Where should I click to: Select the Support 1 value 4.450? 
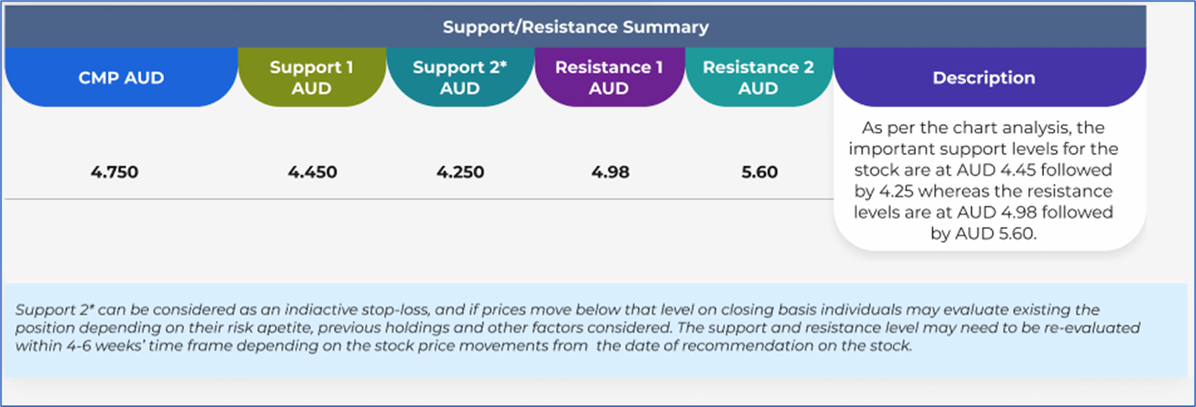pos(312,173)
